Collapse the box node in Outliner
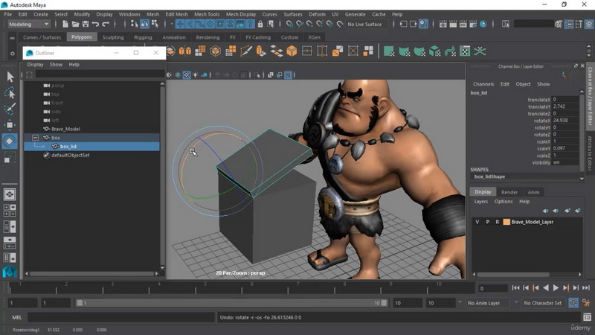 [x=35, y=138]
